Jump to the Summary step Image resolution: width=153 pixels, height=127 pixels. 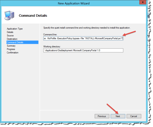pos(11,46)
